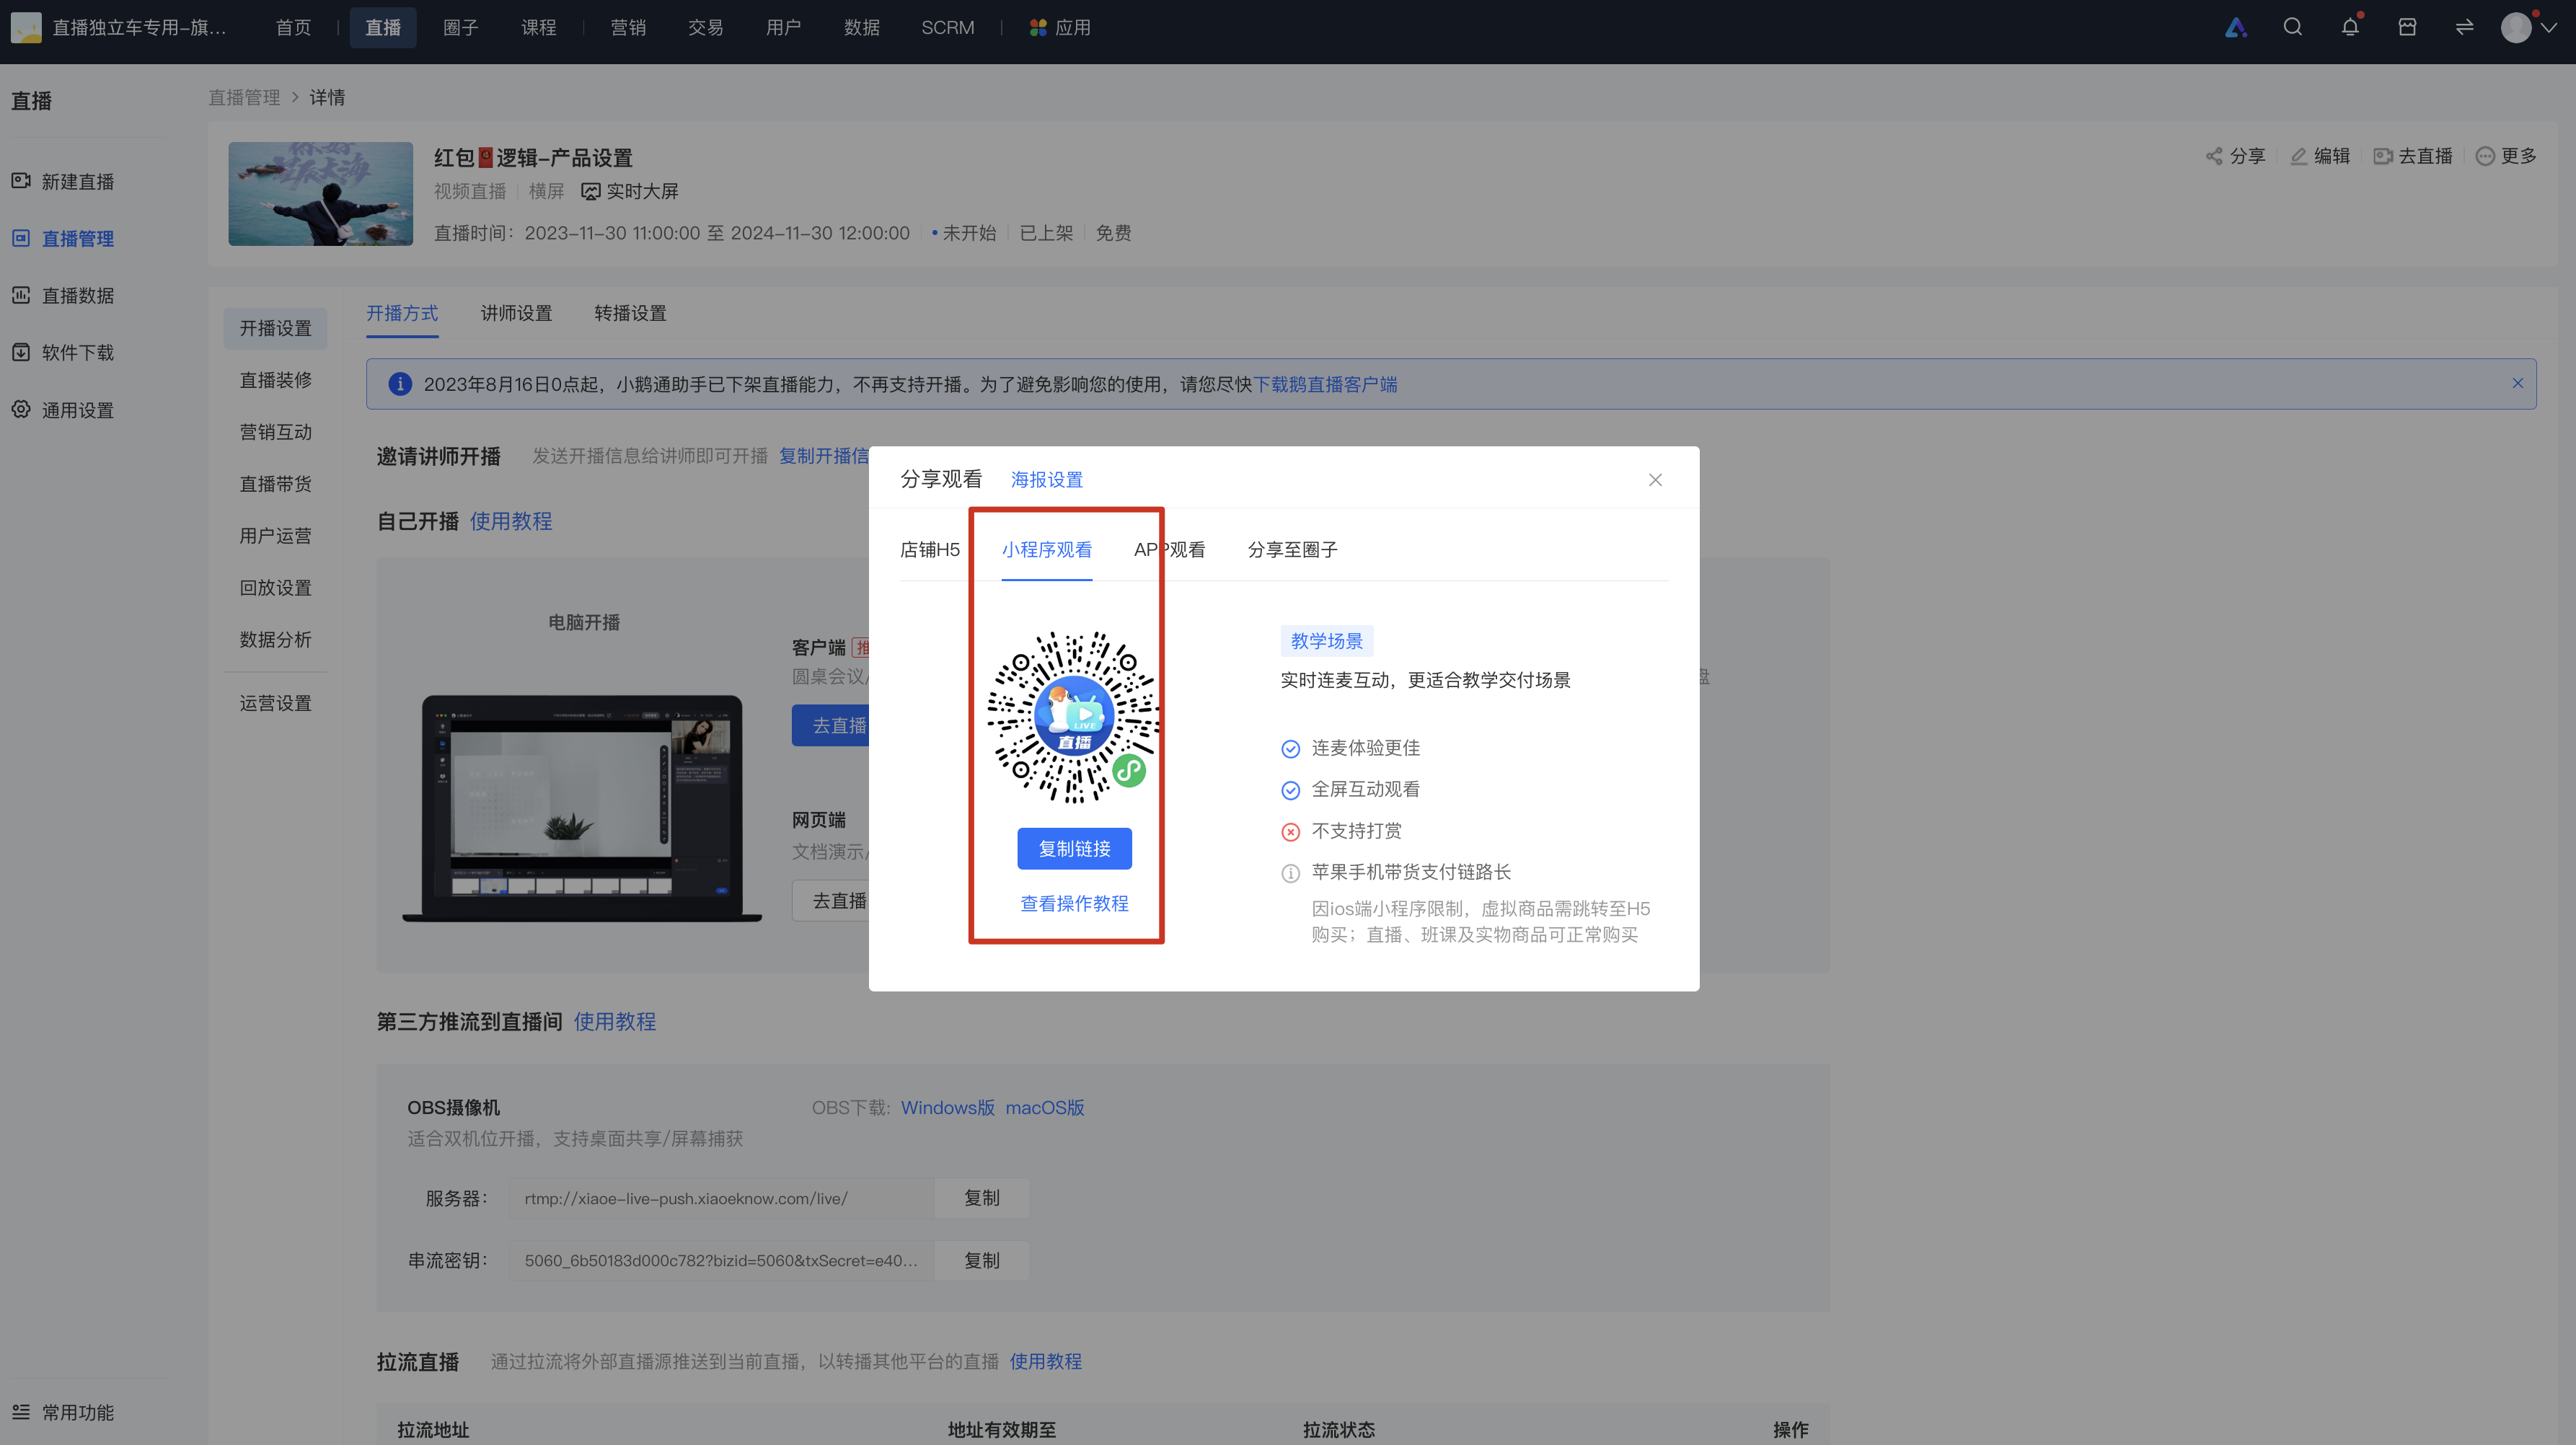Expand the 常用功能 menu at bottom left
2576x1445 pixels.
tap(64, 1412)
